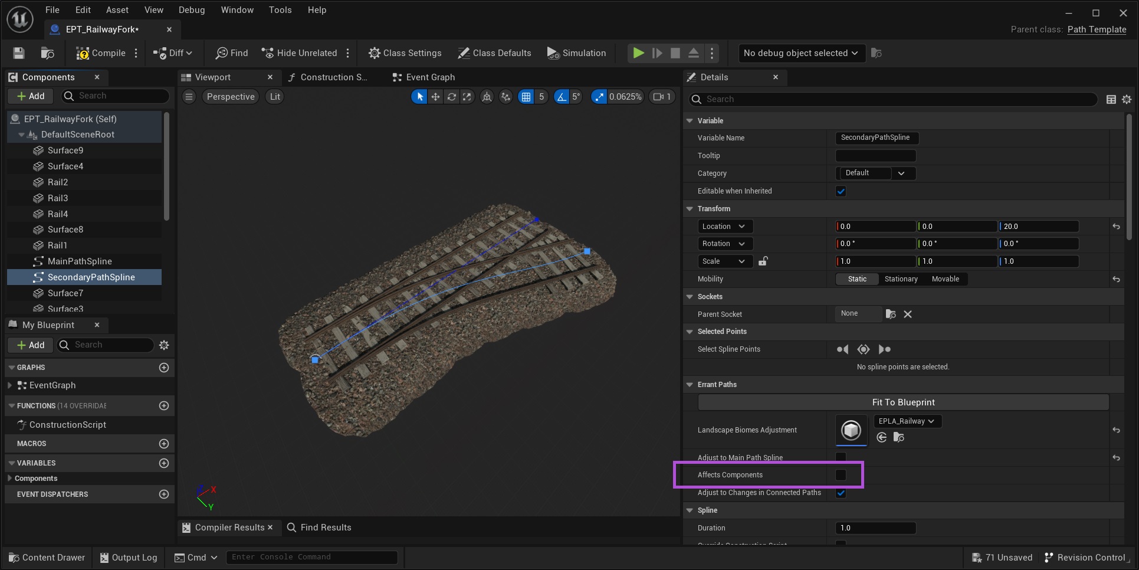
Task: Disable Adjust to Changes in Connected Paths
Action: click(841, 493)
